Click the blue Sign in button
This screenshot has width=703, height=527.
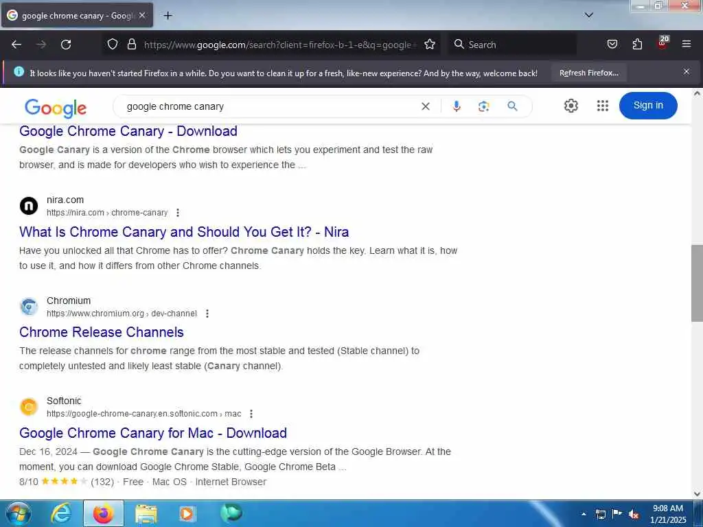point(648,105)
